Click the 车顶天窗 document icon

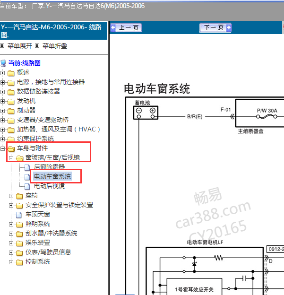pos(19,215)
